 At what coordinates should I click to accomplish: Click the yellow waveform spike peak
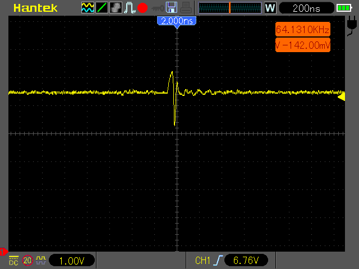pos(172,72)
